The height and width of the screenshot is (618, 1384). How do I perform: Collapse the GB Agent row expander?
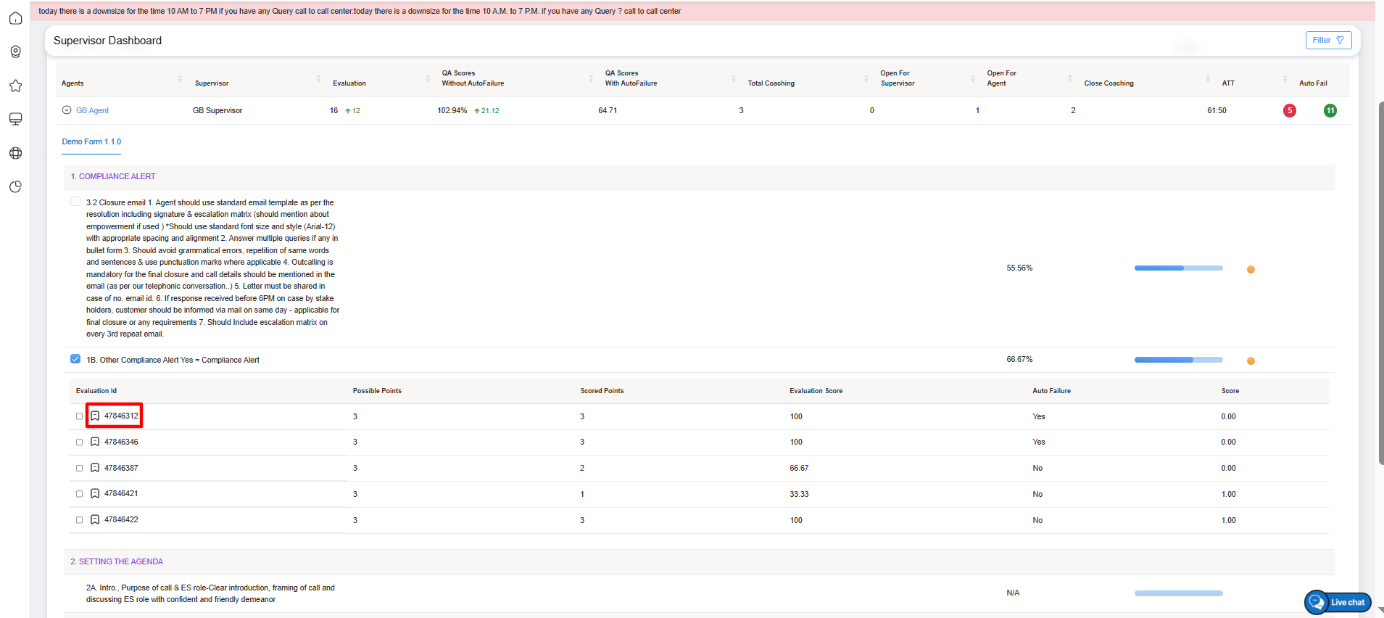coord(67,110)
